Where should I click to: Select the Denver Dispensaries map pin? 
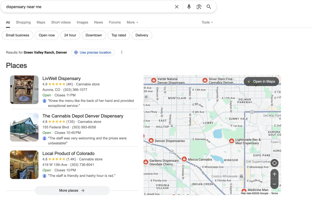click(151, 141)
